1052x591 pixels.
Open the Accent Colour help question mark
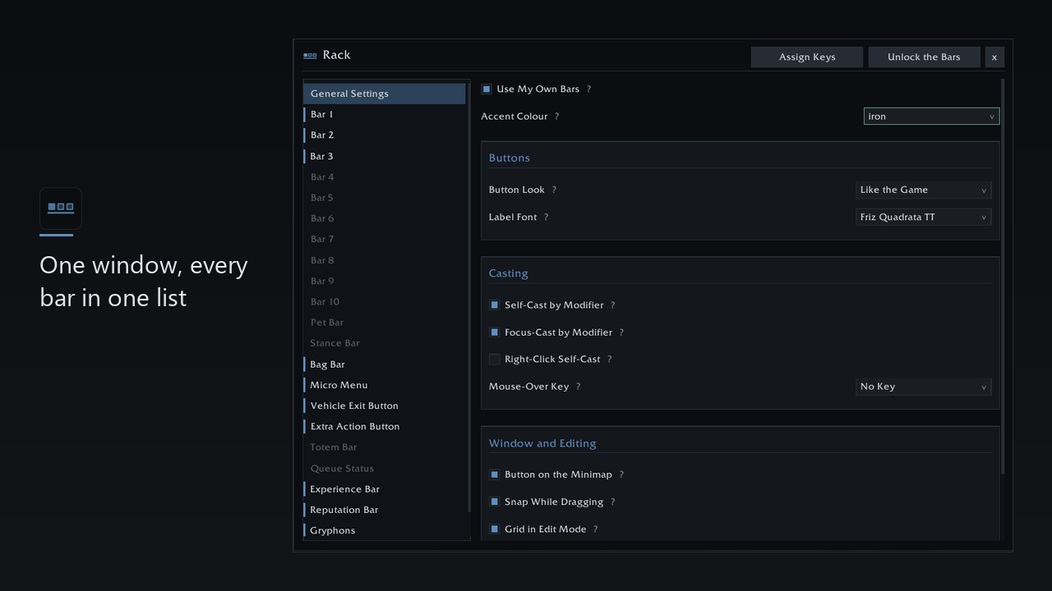pyautogui.click(x=556, y=117)
